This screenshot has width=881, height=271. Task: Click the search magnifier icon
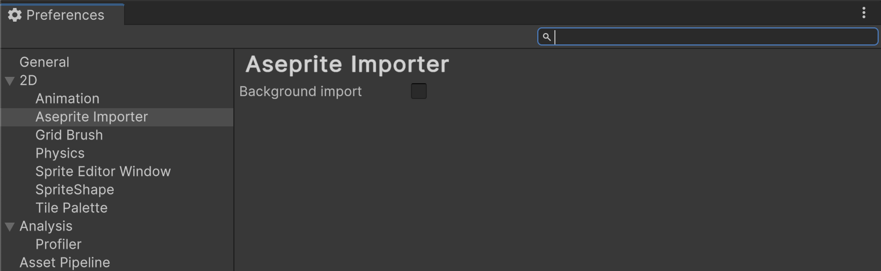tap(546, 37)
